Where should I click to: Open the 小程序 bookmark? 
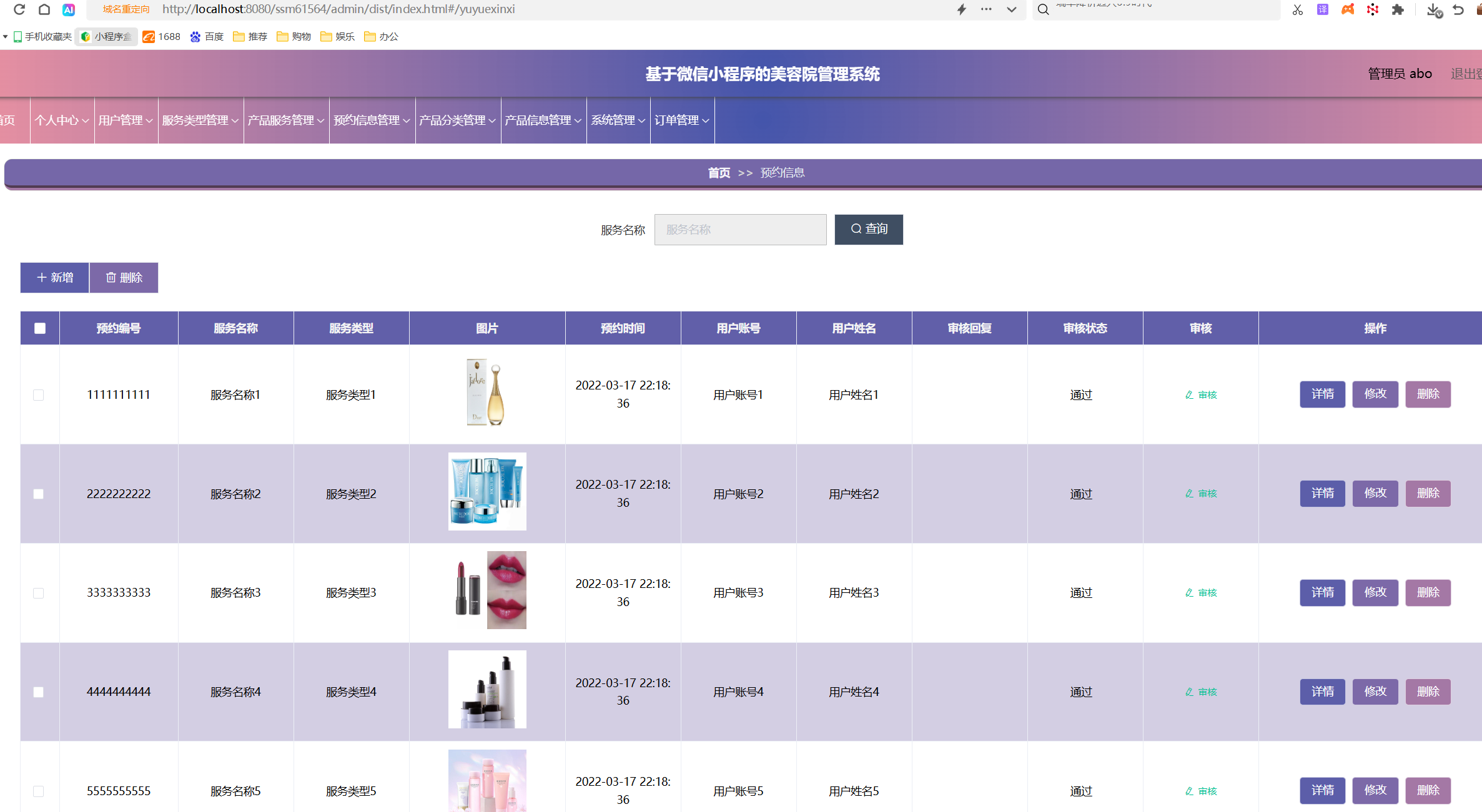click(x=106, y=37)
